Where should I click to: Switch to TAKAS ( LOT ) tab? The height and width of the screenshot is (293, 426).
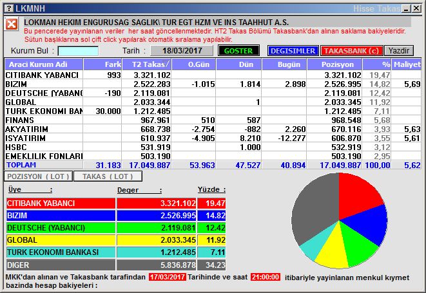pos(108,176)
